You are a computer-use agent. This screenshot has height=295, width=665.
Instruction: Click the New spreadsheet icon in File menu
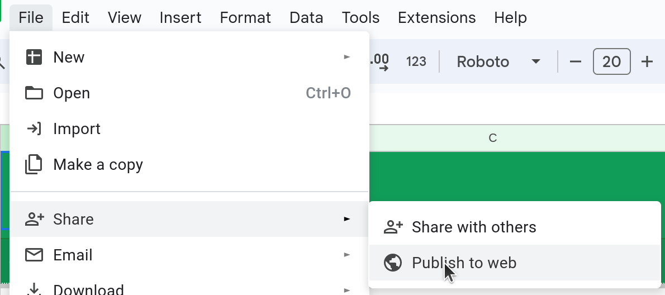coord(34,57)
